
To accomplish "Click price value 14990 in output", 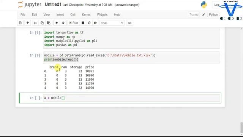I will pyautogui.click(x=90, y=88).
